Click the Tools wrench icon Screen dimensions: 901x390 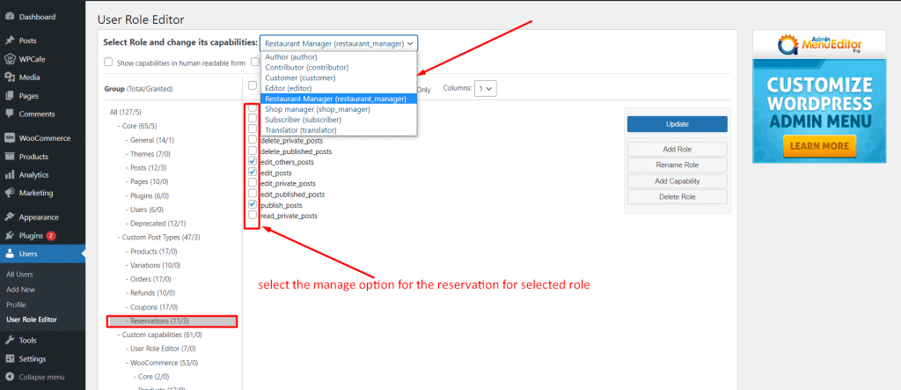pos(9,341)
